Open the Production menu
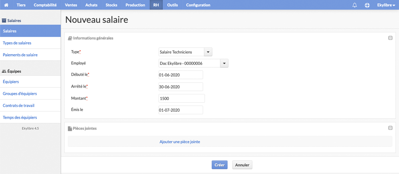Image resolution: width=399 pixels, height=174 pixels. coord(135,5)
